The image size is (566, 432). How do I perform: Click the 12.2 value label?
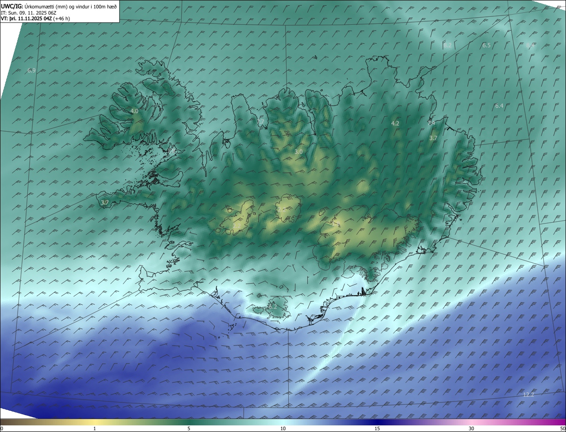point(528,394)
